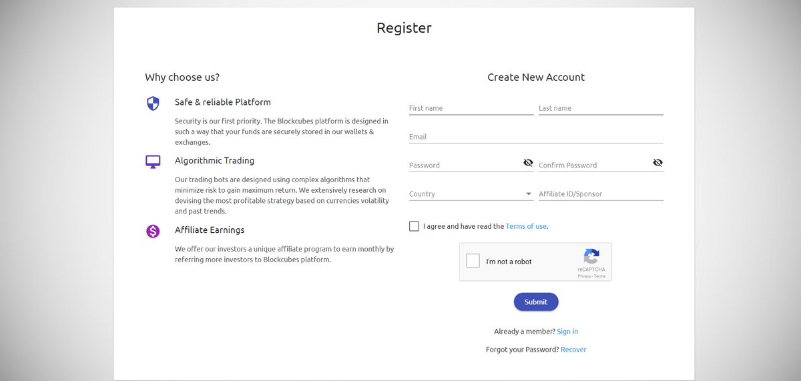The image size is (801, 381).
Task: Click the Algorithmic Trading title
Action: click(214, 161)
